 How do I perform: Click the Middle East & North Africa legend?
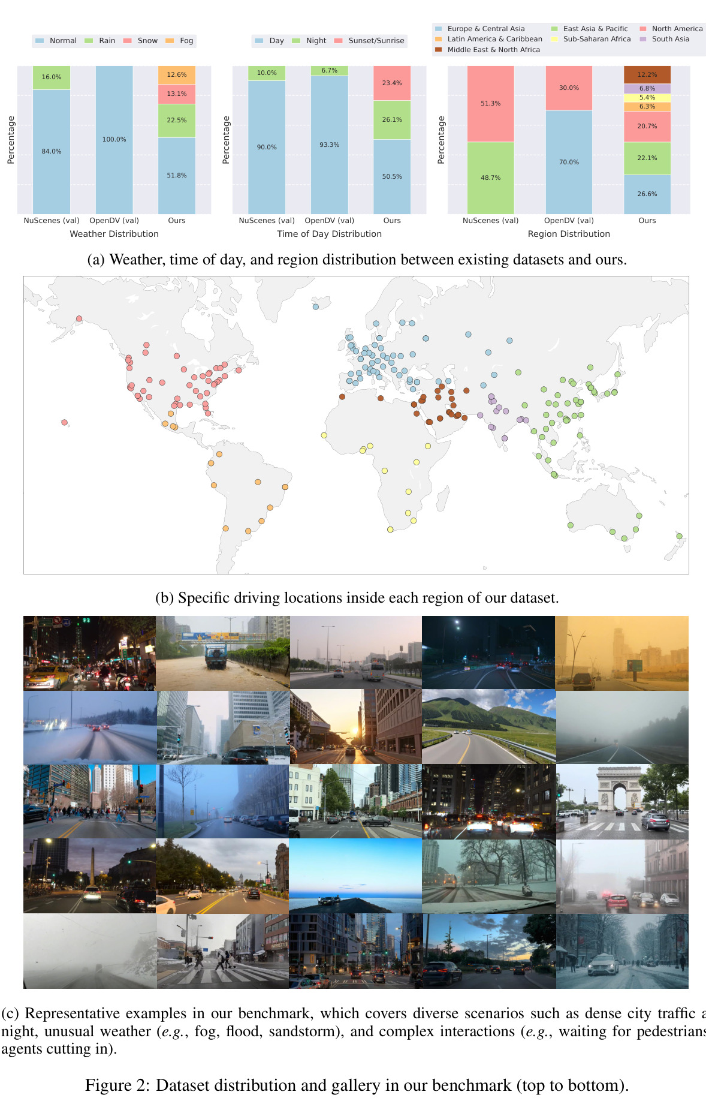pos(487,50)
